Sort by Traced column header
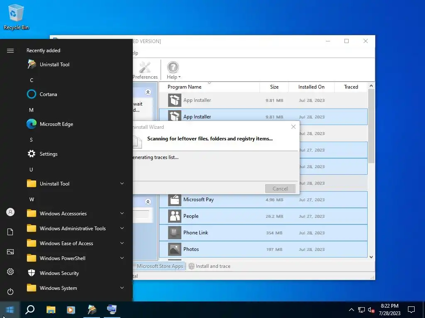Viewport: 425px width, 318px height. [x=351, y=87]
